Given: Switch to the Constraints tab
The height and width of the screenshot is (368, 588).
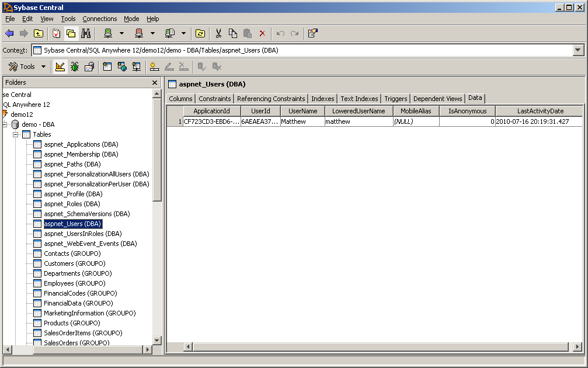Looking at the screenshot, I should click(214, 99).
